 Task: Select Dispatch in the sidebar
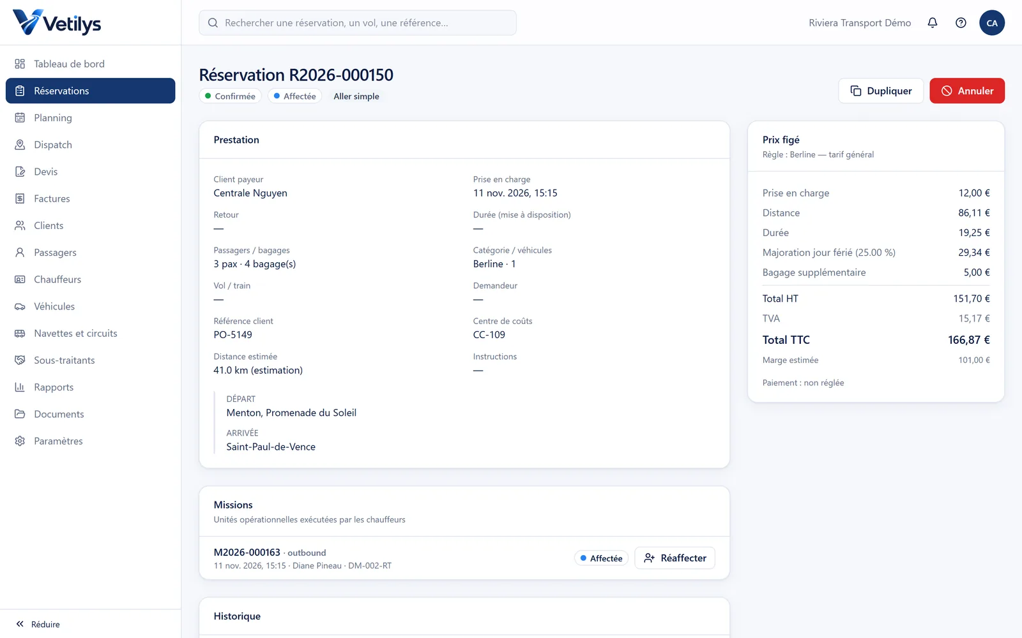coord(90,145)
